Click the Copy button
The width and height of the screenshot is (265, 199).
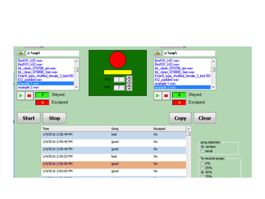click(x=180, y=118)
